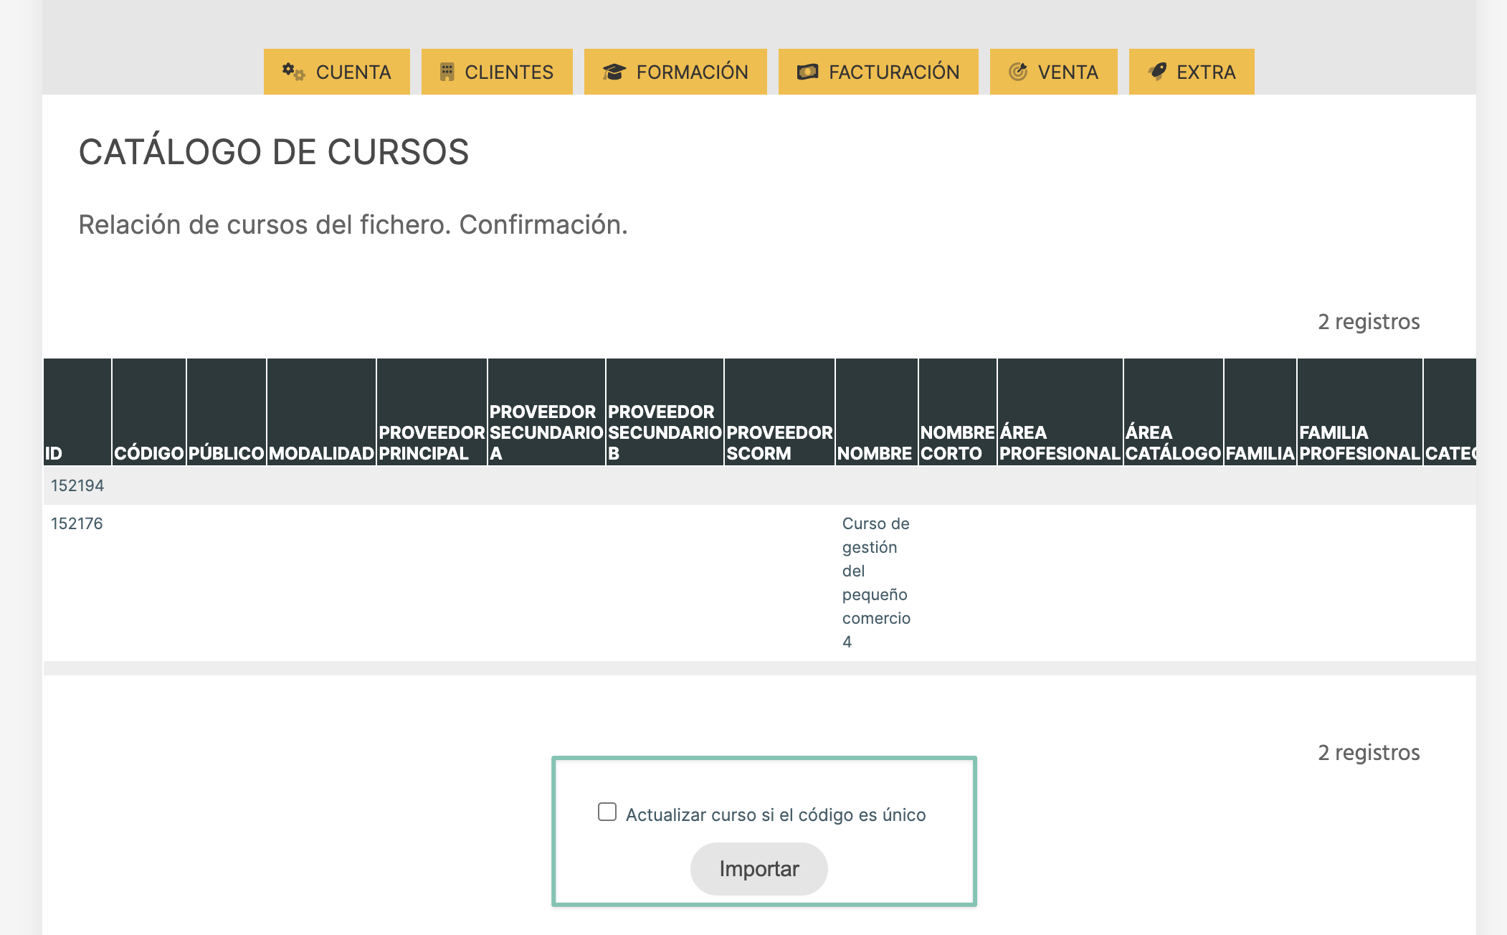The height and width of the screenshot is (935, 1507).
Task: Select the row with ID 152194
Action: click(x=77, y=485)
